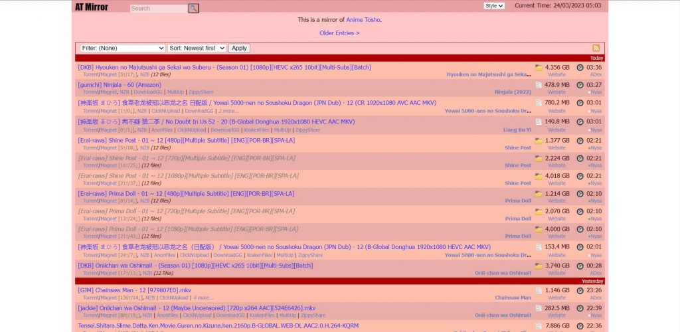Viewport: 680px width, 332px height.
Task: Click file icon next to 282.5 MB
Action: point(539,308)
